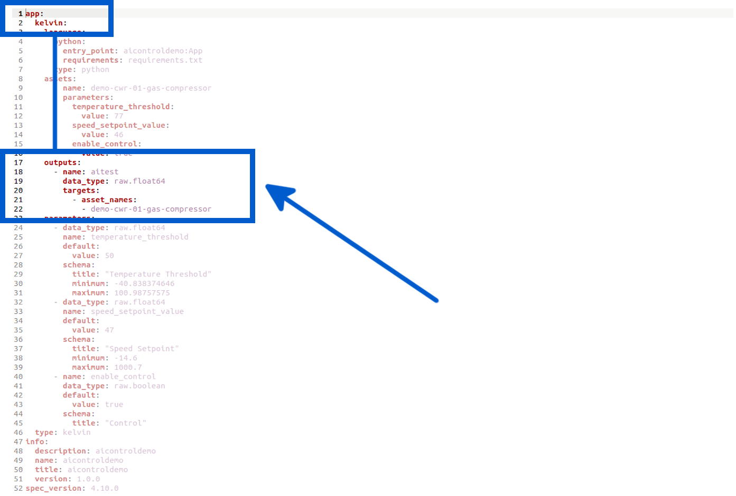The height and width of the screenshot is (496, 736).
Task: Select the "kelvin:" key inside the top highlight box
Action: tap(50, 23)
